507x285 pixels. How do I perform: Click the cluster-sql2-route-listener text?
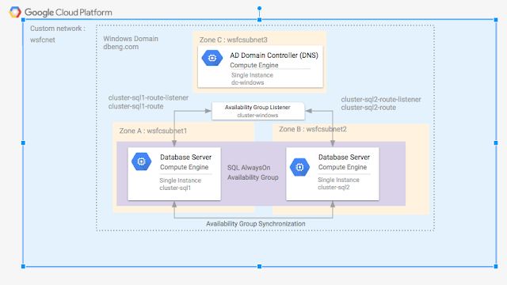click(x=381, y=100)
